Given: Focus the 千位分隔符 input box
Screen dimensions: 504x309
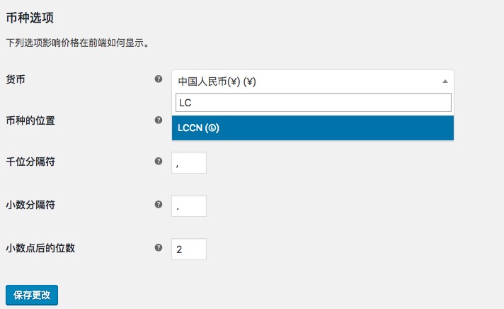Looking at the screenshot, I should coord(189,163).
